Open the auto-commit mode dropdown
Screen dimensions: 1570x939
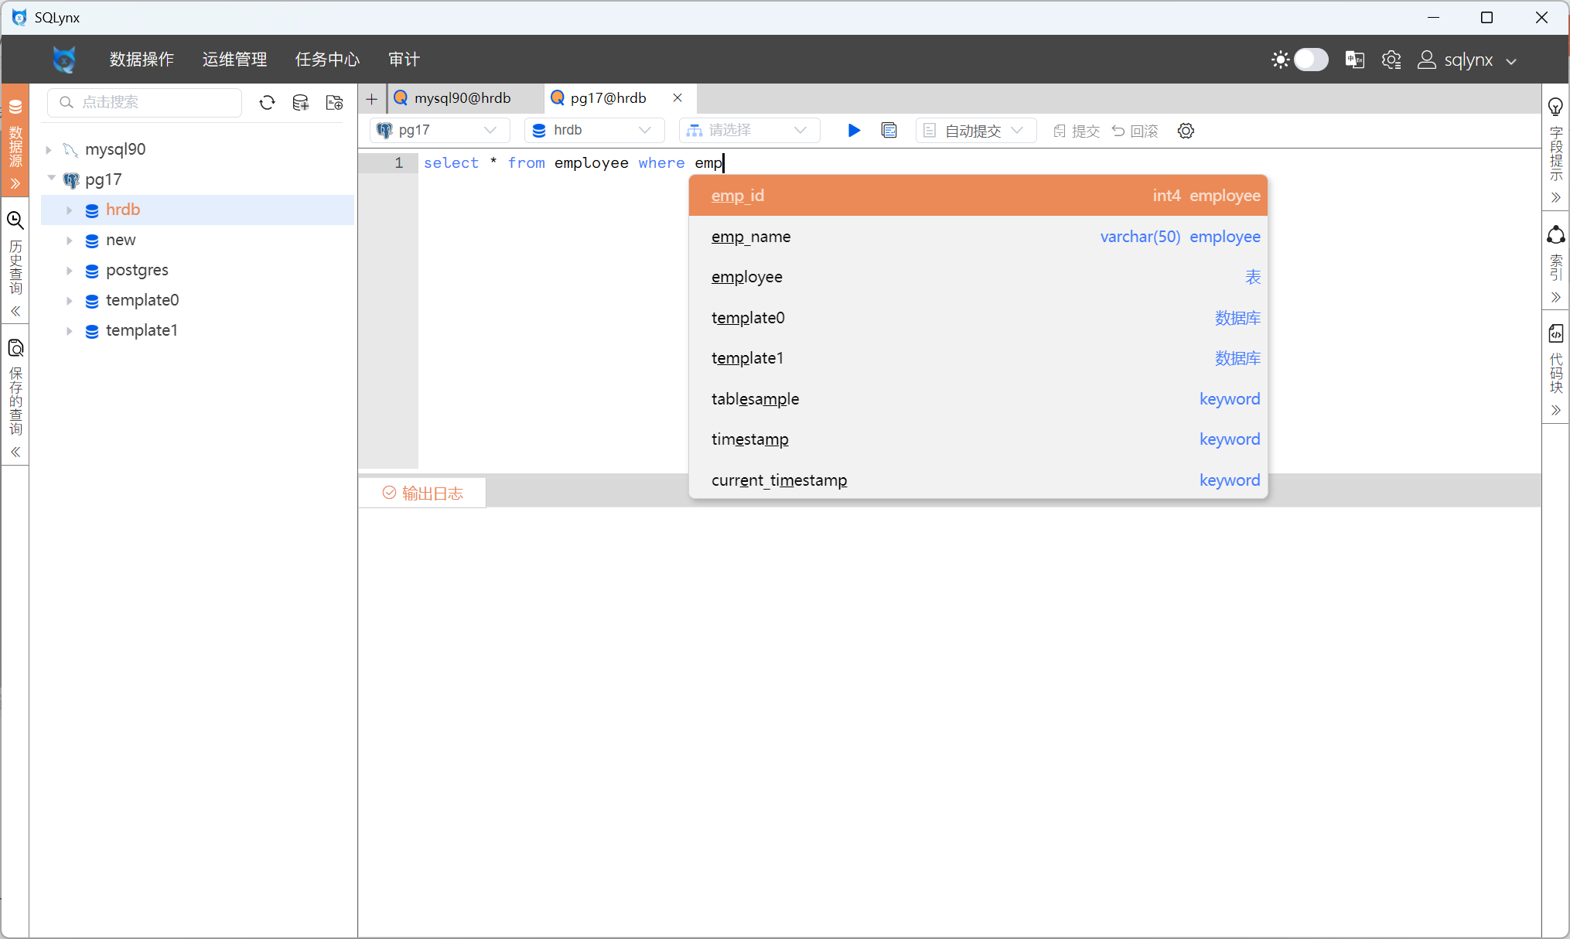[x=974, y=131]
